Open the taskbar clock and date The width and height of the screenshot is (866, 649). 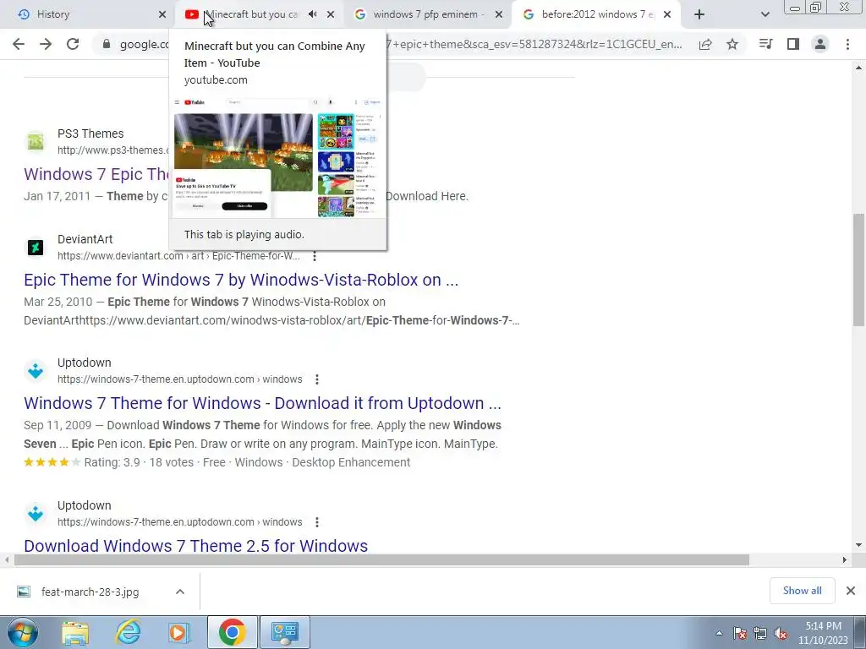(x=823, y=633)
